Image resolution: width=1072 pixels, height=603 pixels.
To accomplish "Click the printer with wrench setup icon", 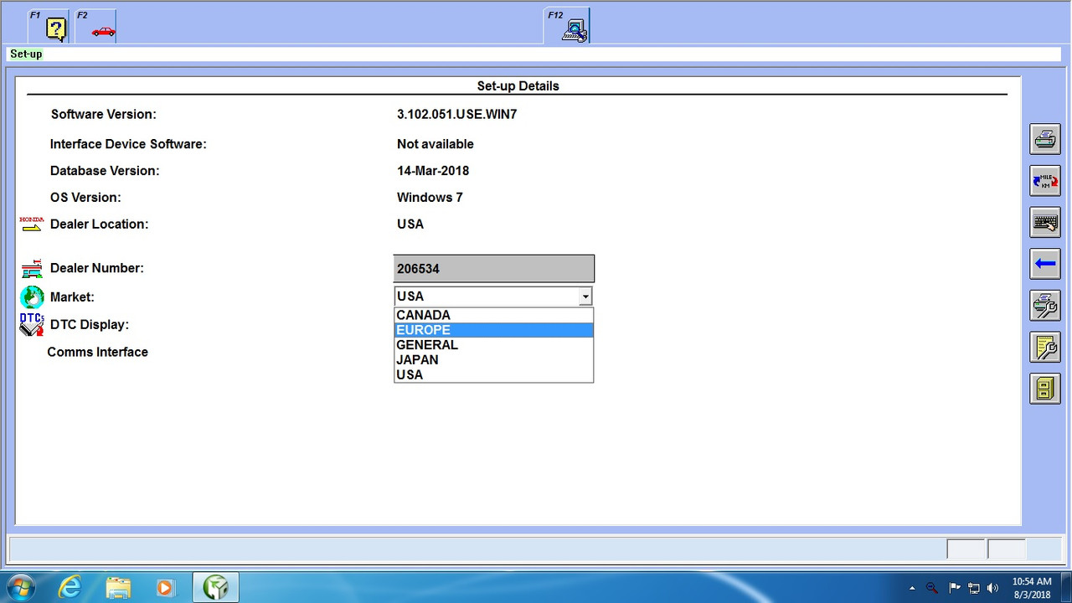I will tap(1045, 305).
